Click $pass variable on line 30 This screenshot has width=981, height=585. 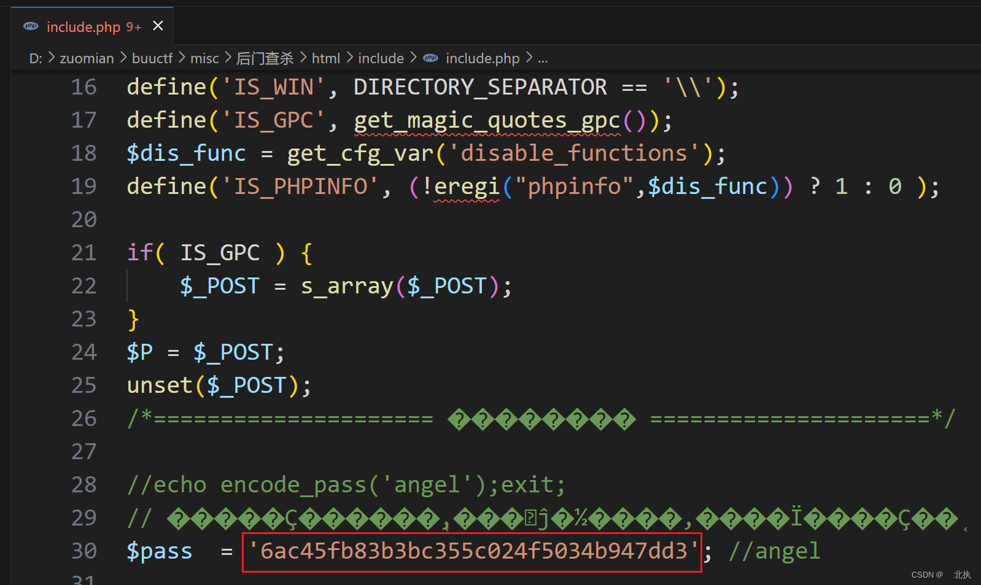tap(160, 551)
